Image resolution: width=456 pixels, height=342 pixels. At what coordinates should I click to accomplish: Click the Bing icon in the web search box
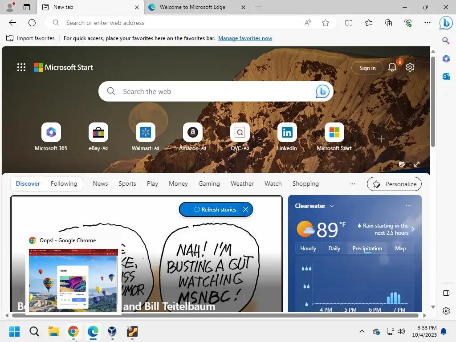(322, 91)
